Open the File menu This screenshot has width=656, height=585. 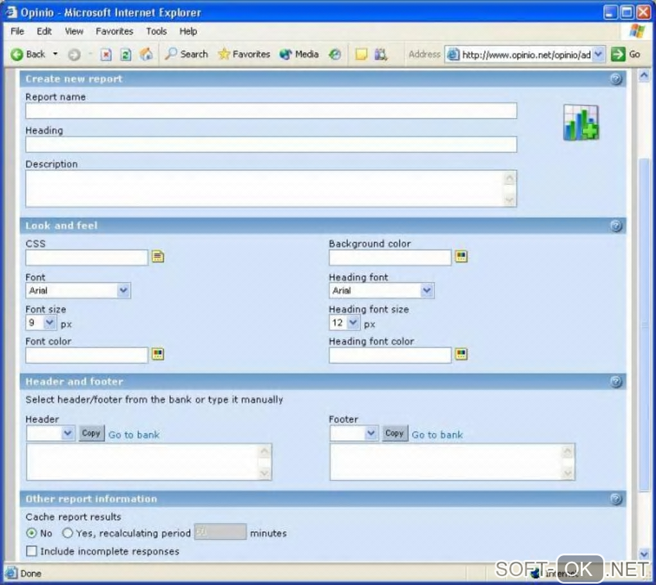(17, 31)
